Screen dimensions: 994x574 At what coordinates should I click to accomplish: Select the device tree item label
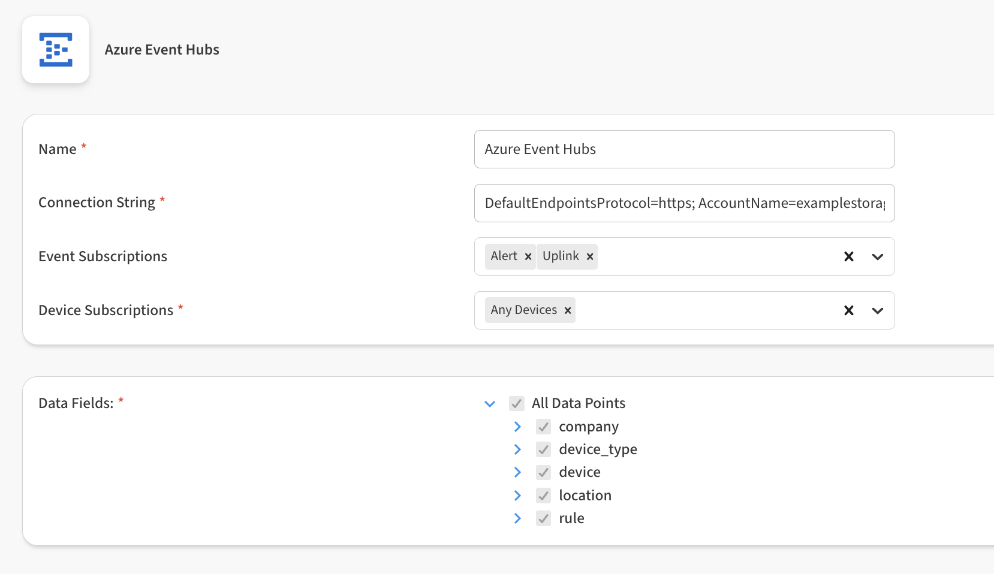580,472
